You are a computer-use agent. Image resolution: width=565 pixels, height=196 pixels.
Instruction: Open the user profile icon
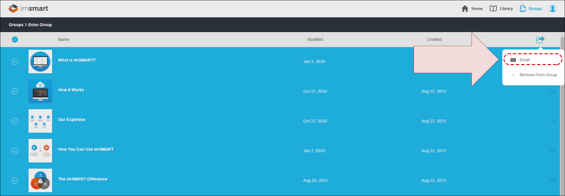(553, 9)
